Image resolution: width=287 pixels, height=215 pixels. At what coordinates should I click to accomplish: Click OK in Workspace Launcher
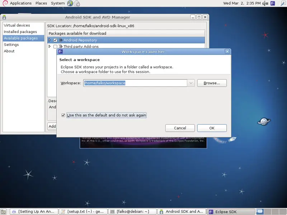[x=212, y=128]
